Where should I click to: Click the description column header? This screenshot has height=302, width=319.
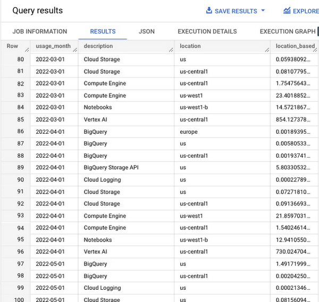pyautogui.click(x=98, y=46)
